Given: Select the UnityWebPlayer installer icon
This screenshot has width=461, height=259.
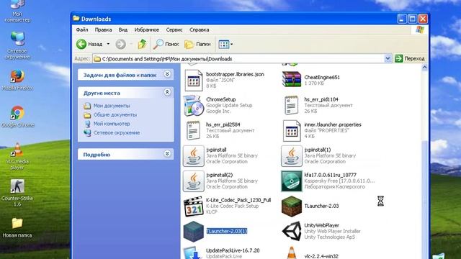Looking at the screenshot, I should point(291,231).
